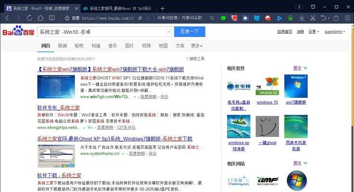Viewport: 354px width, 192px height.
Task: Click the scissors screenshot icon
Action: click(313, 18)
